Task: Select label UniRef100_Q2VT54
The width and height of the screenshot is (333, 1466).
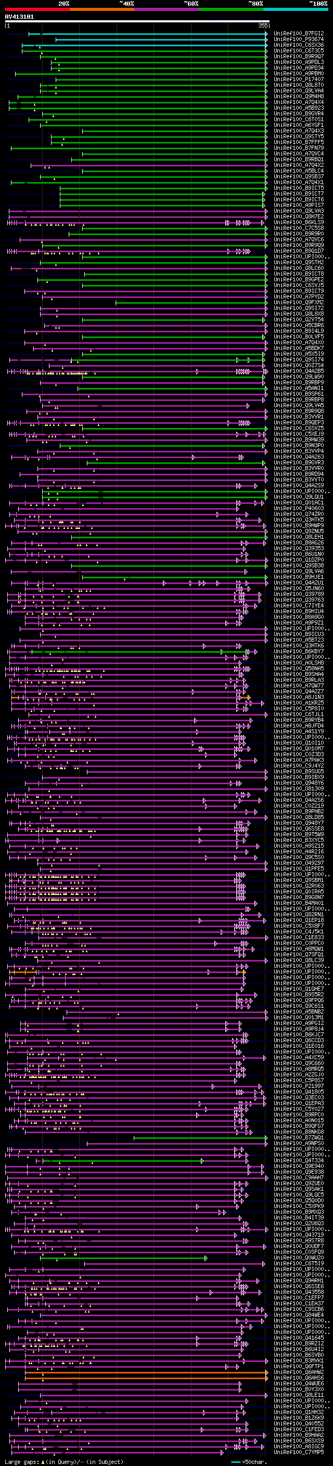Action: [x=299, y=320]
